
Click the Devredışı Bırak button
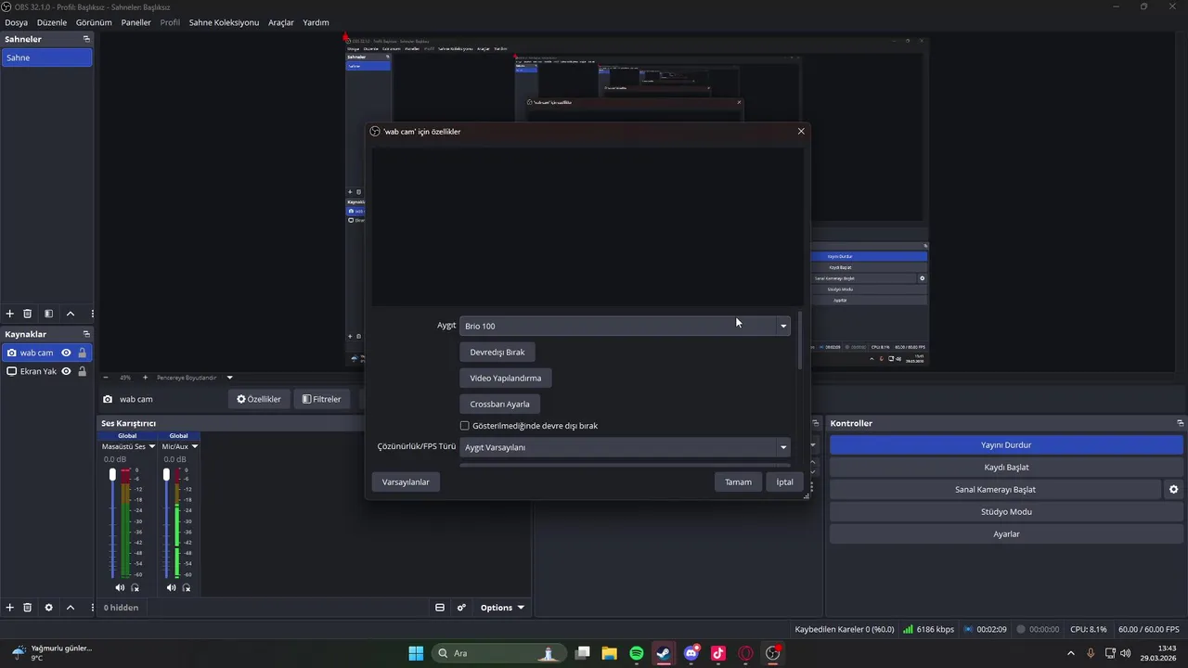pyautogui.click(x=497, y=352)
